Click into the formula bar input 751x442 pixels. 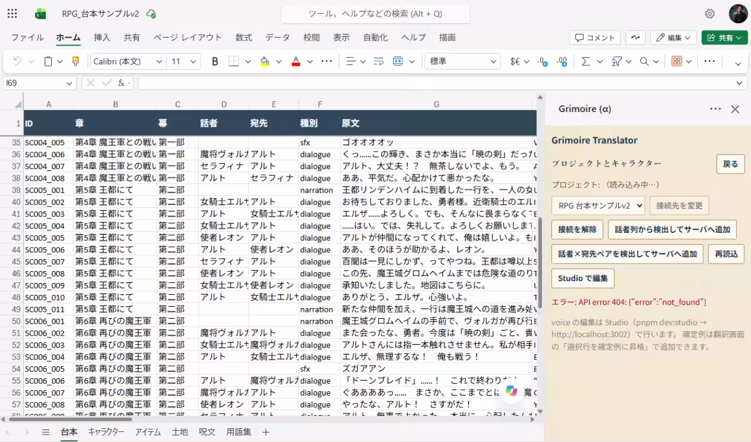[x=435, y=83]
